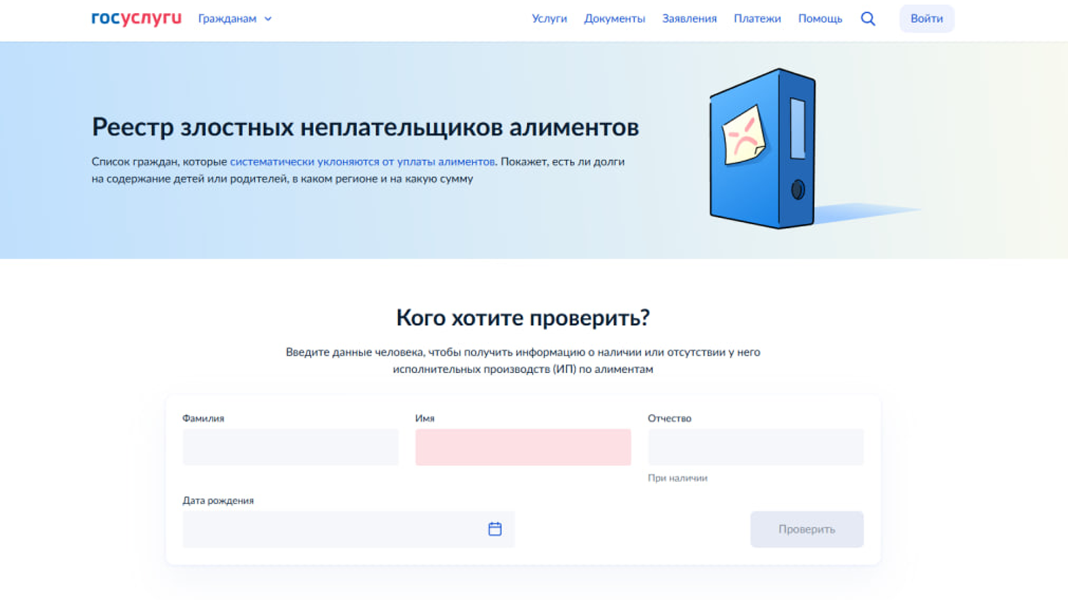Open the Услуги menu item
This screenshot has width=1068, height=600.
(x=549, y=18)
